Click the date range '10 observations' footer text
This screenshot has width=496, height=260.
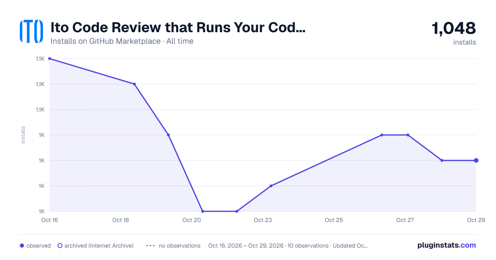coord(308,246)
